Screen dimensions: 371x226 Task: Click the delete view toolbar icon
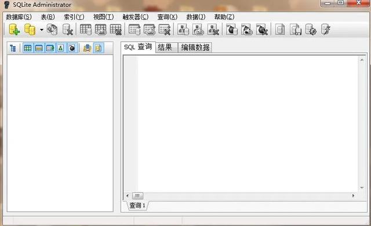coord(165,30)
